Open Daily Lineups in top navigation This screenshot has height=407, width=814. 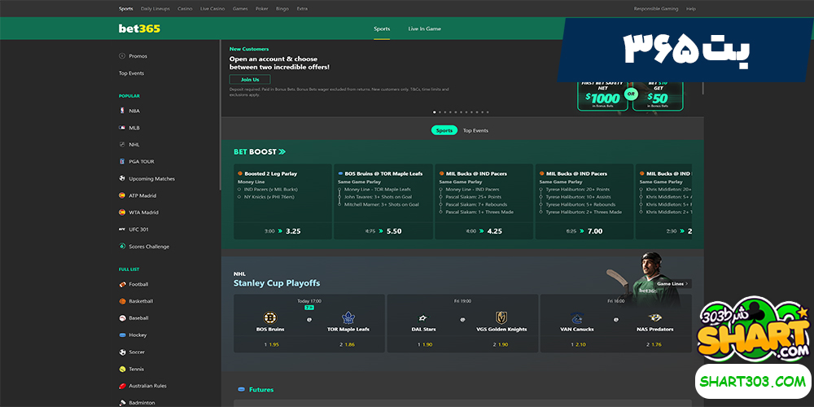tap(155, 9)
